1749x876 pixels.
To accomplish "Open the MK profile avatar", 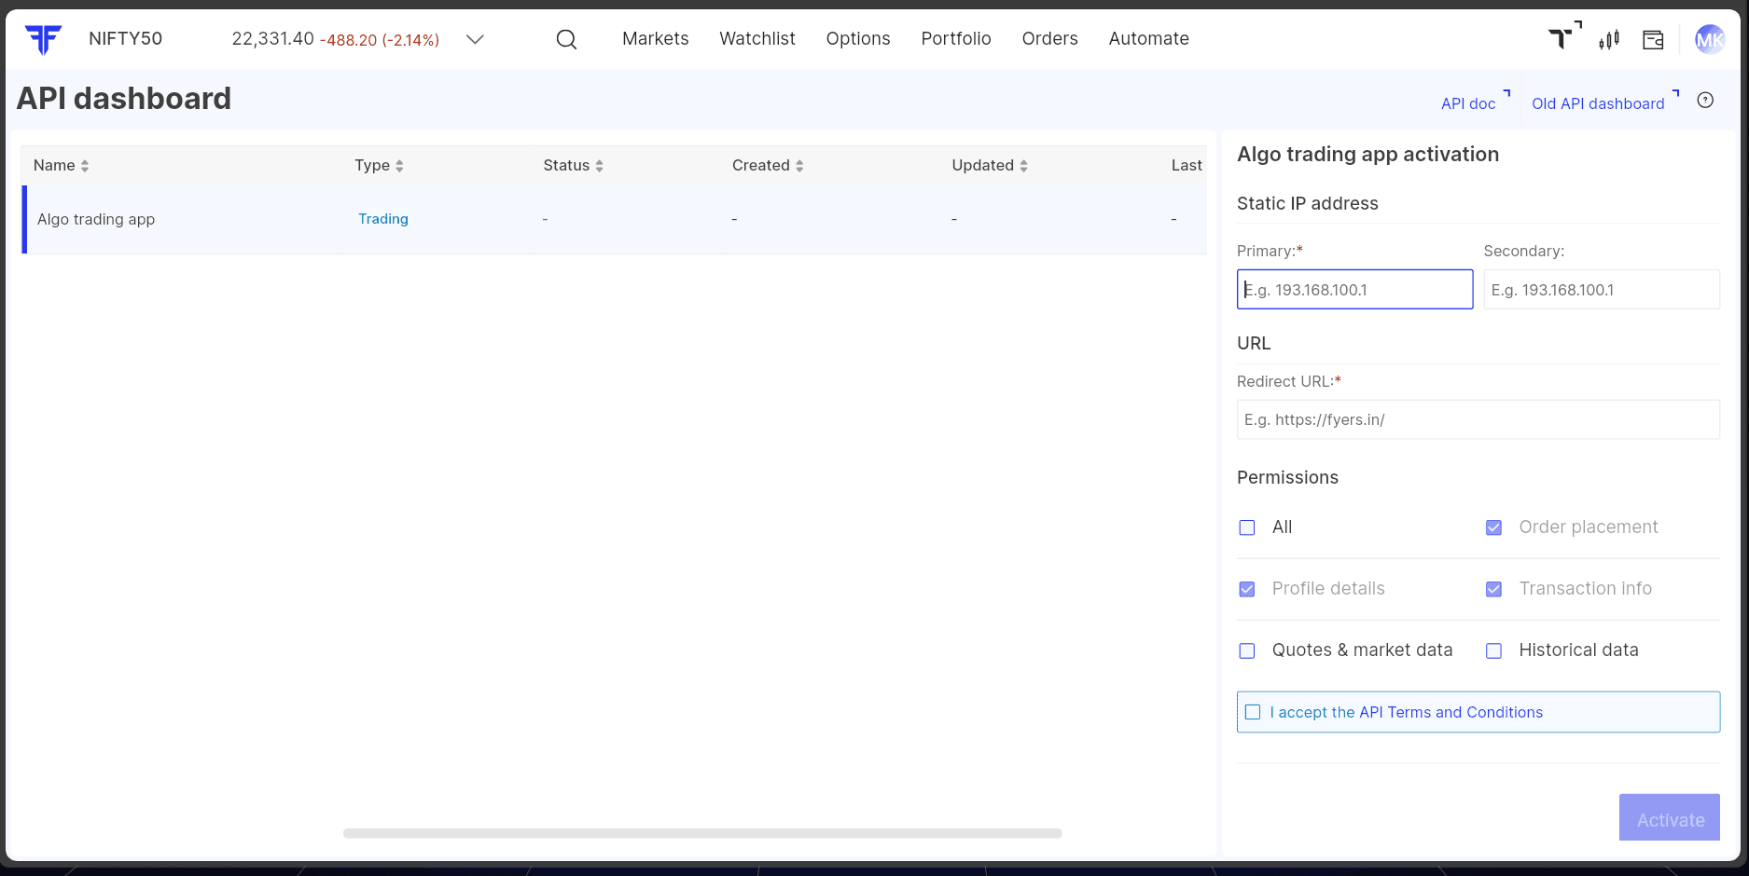I will [x=1709, y=39].
